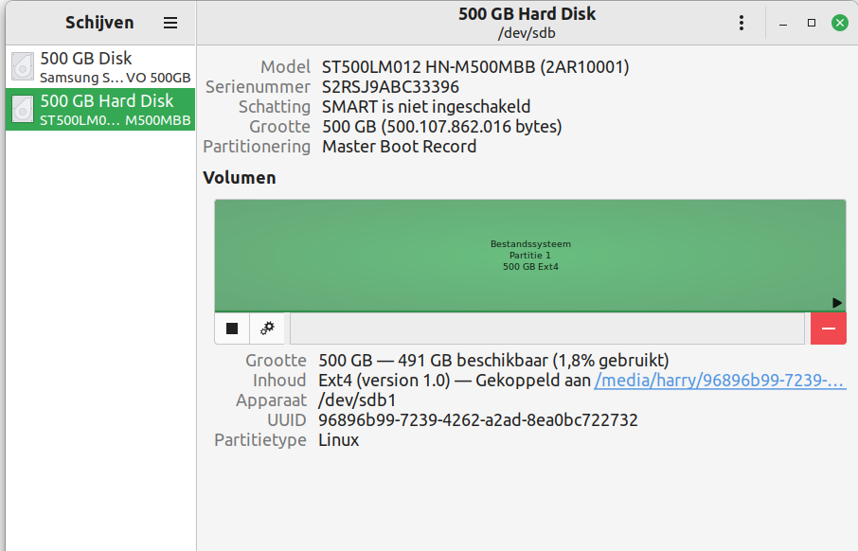Image resolution: width=858 pixels, height=551 pixels.
Task: Click serial number S2RSJ9ABC33396
Action: pos(391,87)
